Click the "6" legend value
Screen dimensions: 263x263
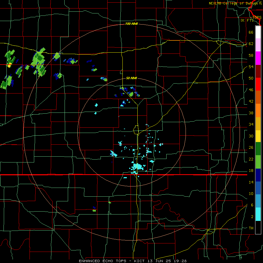[252, 205]
